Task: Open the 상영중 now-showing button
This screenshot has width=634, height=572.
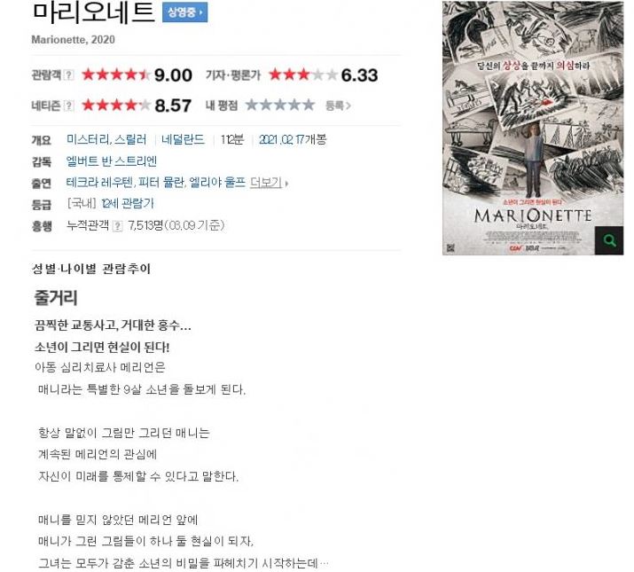Action: click(184, 12)
